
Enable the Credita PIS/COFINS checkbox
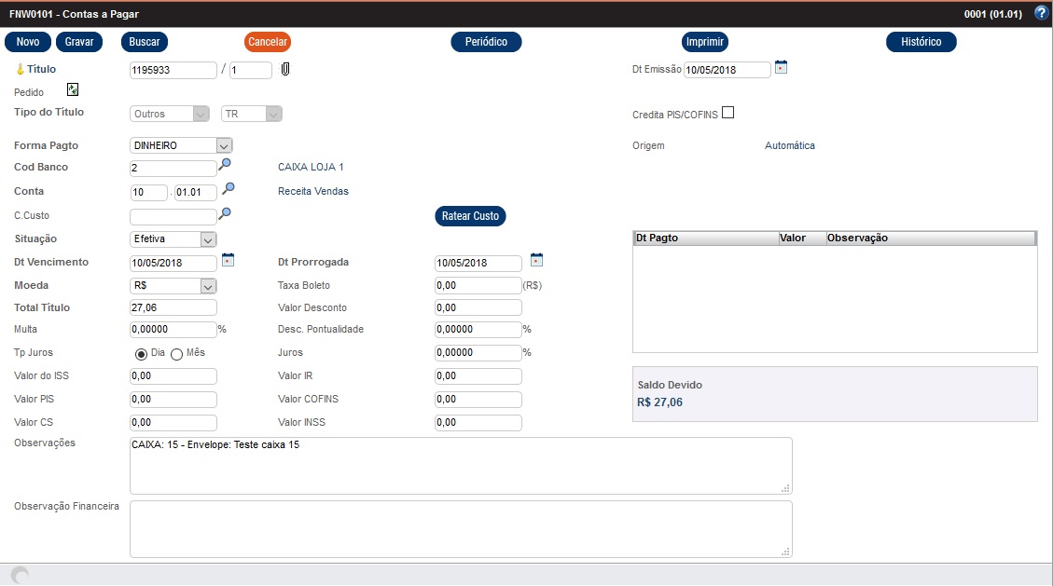728,113
